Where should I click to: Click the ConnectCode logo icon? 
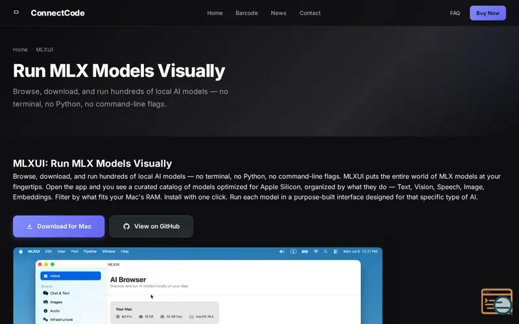[16, 12]
